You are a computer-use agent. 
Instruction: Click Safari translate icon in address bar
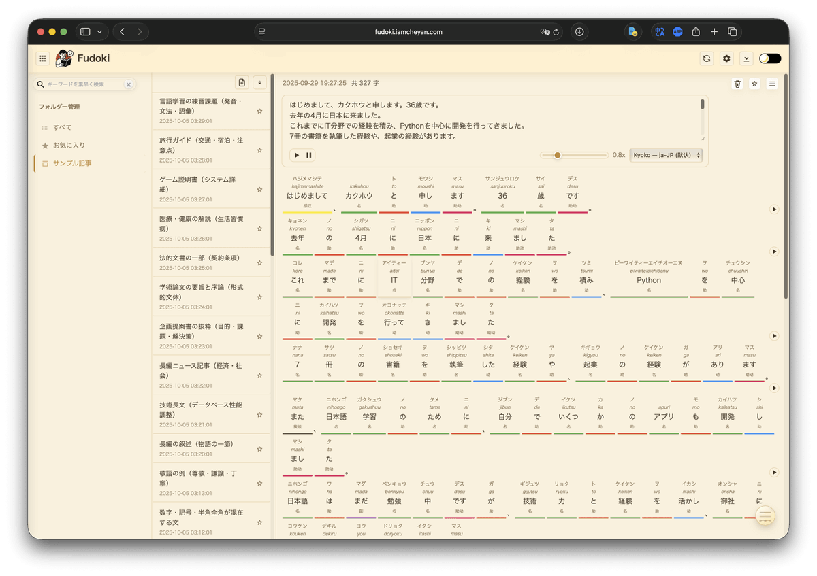coord(545,32)
